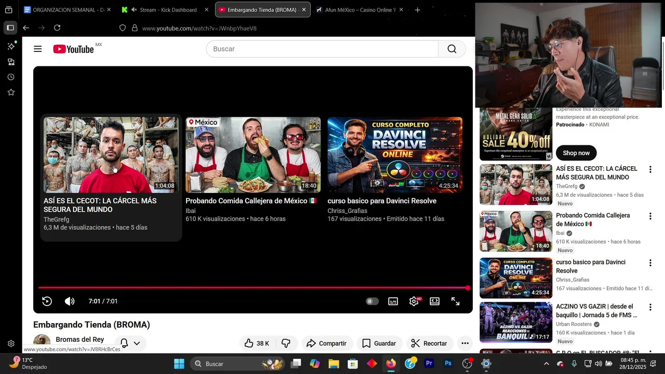Open sidebar settings gear at bottom left
Image resolution: width=665 pixels, height=374 pixels.
[11, 343]
